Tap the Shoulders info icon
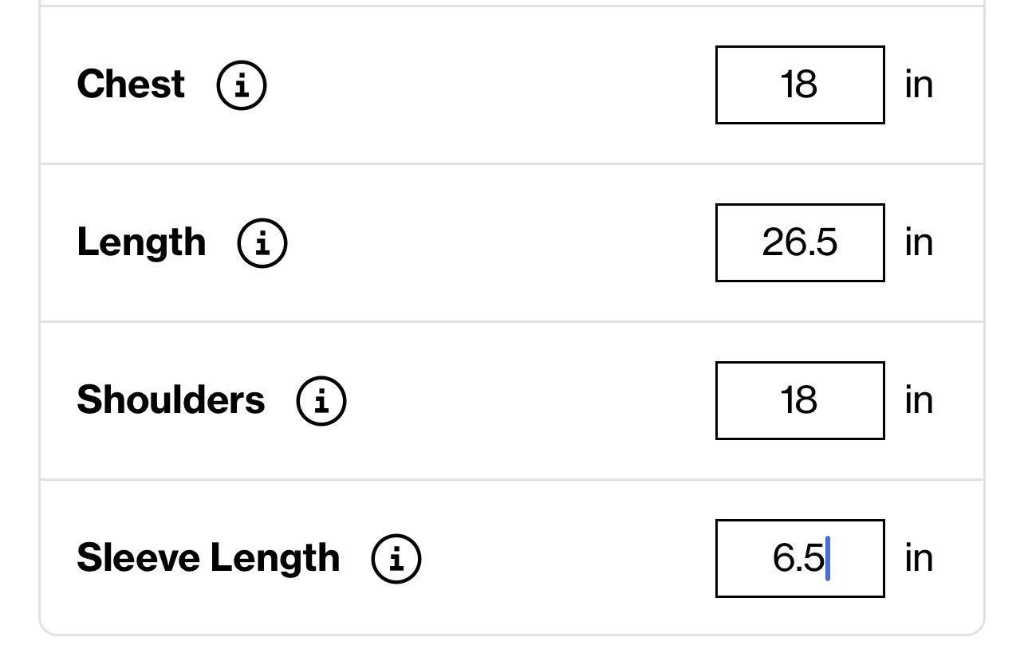 coord(321,400)
